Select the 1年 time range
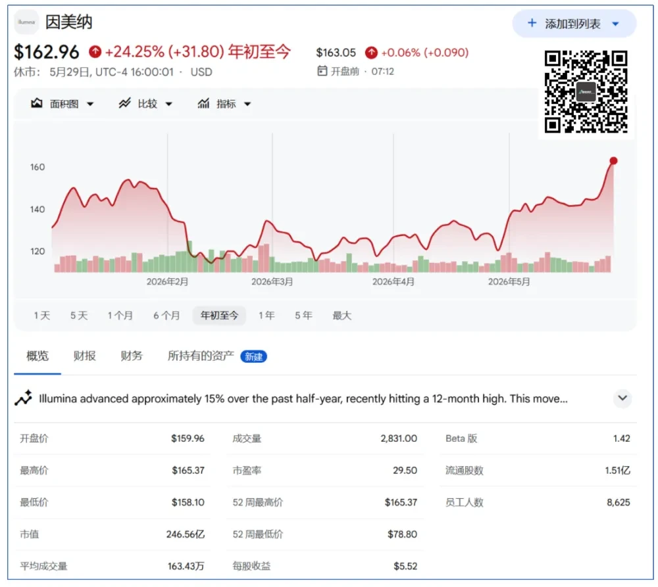Screen dimensions: 658x587 (266, 316)
